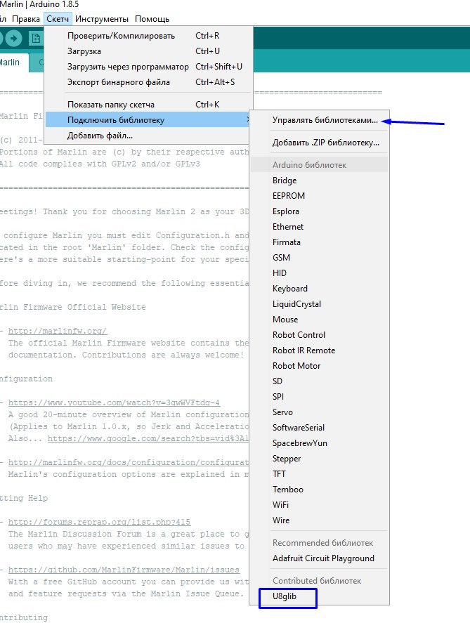The image size is (470, 623).
Task: Include the Temboo library
Action: (320, 490)
